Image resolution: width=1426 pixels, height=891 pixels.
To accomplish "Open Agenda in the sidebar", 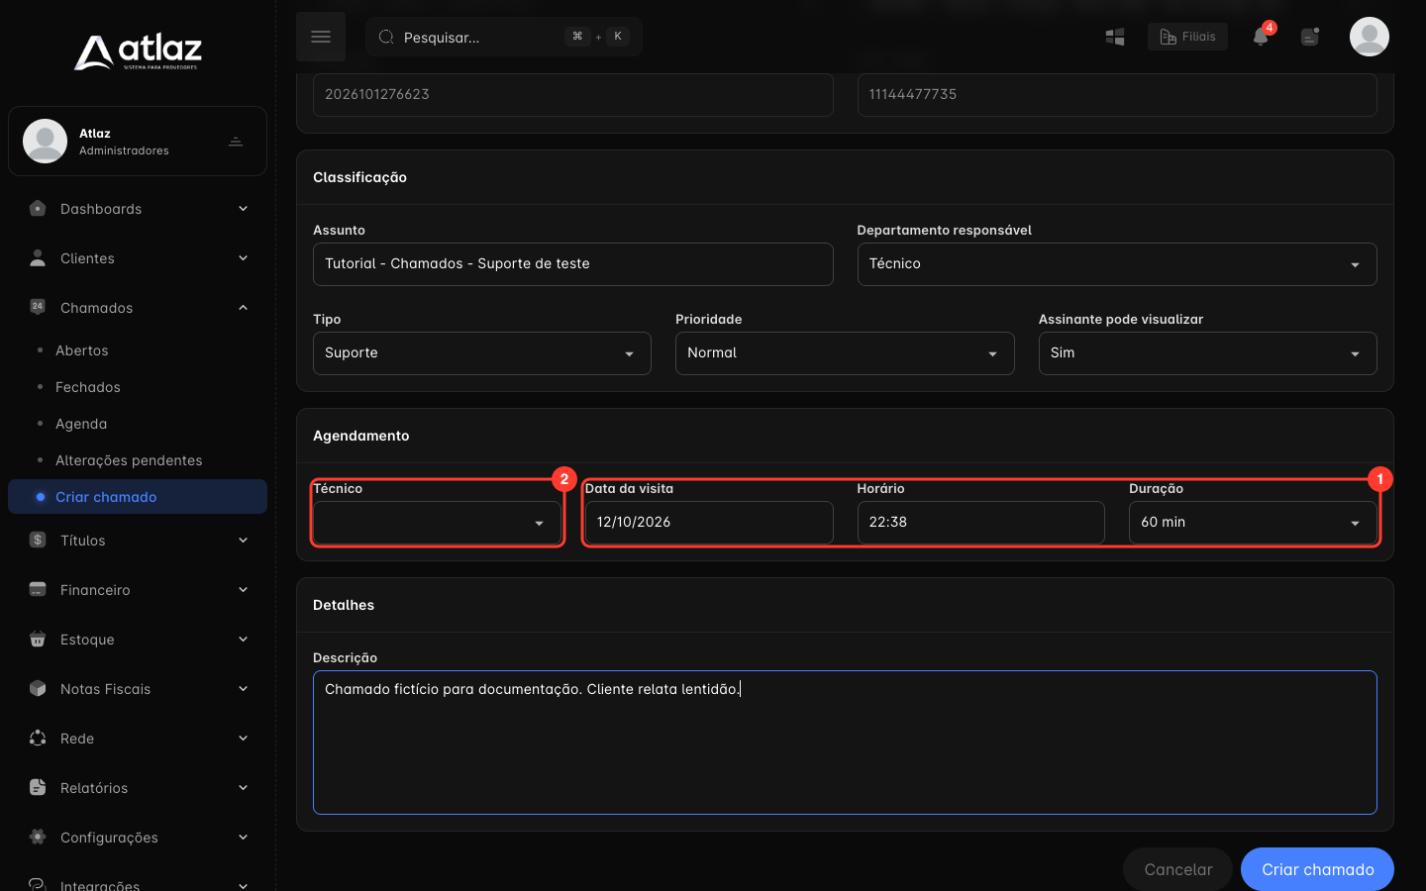I will (81, 424).
